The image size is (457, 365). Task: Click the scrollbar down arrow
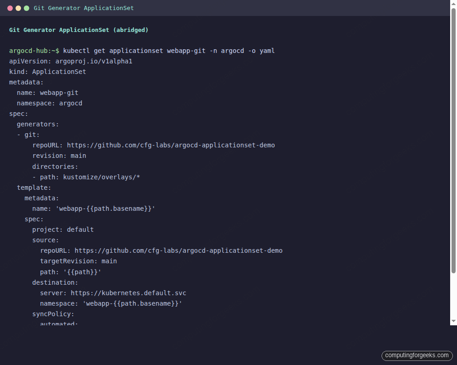point(453,321)
